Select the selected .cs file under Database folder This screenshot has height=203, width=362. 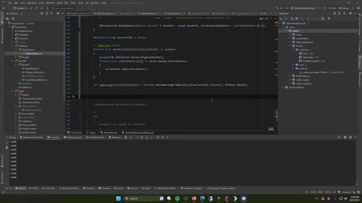(34, 54)
